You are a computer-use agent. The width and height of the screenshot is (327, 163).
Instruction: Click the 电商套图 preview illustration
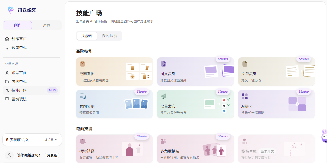[x=139, y=71]
